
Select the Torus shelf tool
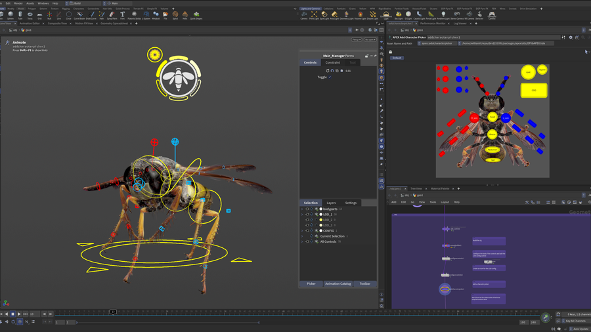(30, 15)
